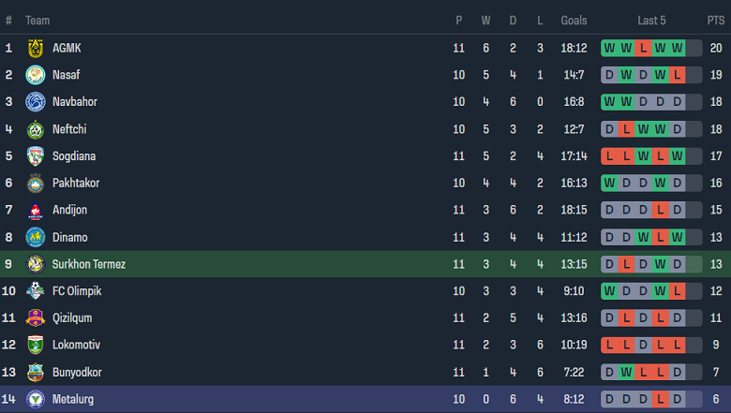Click the AGMK club crest icon
Screen dimensions: 731x413
[36, 48]
